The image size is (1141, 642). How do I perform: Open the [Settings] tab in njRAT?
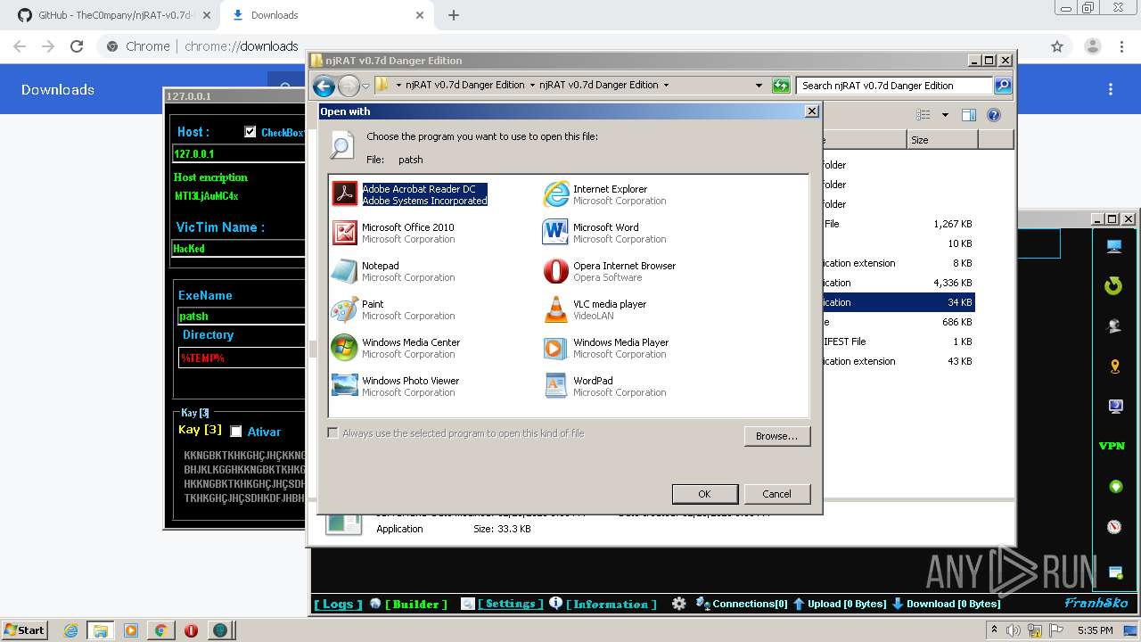510,604
